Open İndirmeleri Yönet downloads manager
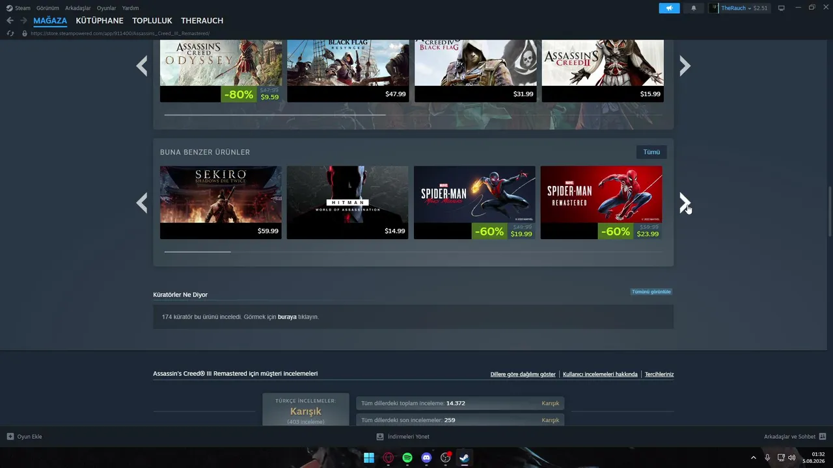The image size is (833, 468). click(403, 437)
